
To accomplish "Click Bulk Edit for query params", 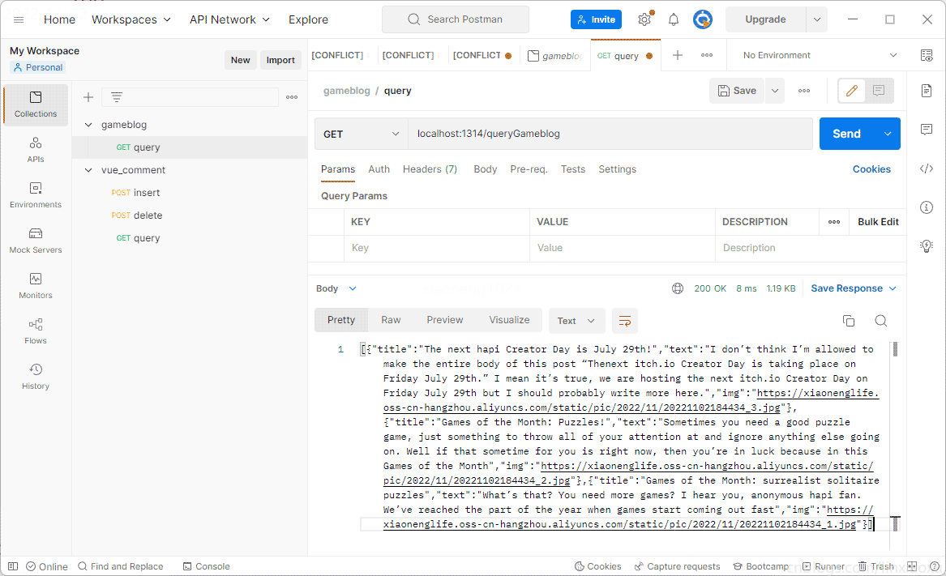I will (x=878, y=222).
